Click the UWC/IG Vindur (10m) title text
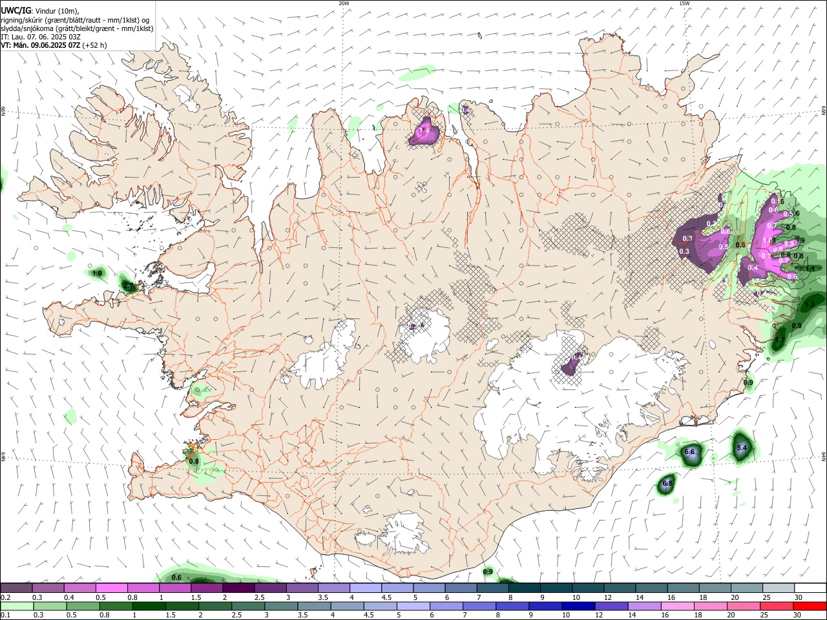The height and width of the screenshot is (620, 827). [40, 11]
